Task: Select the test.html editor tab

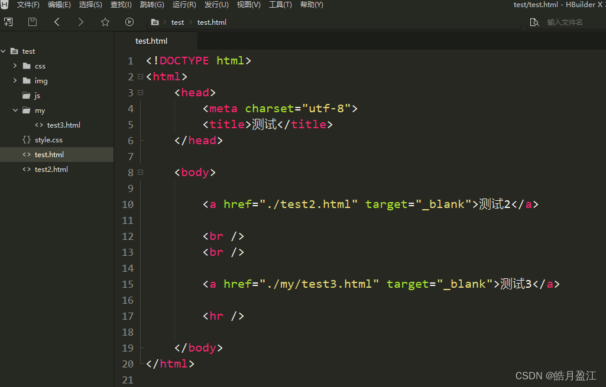Action: click(x=156, y=41)
